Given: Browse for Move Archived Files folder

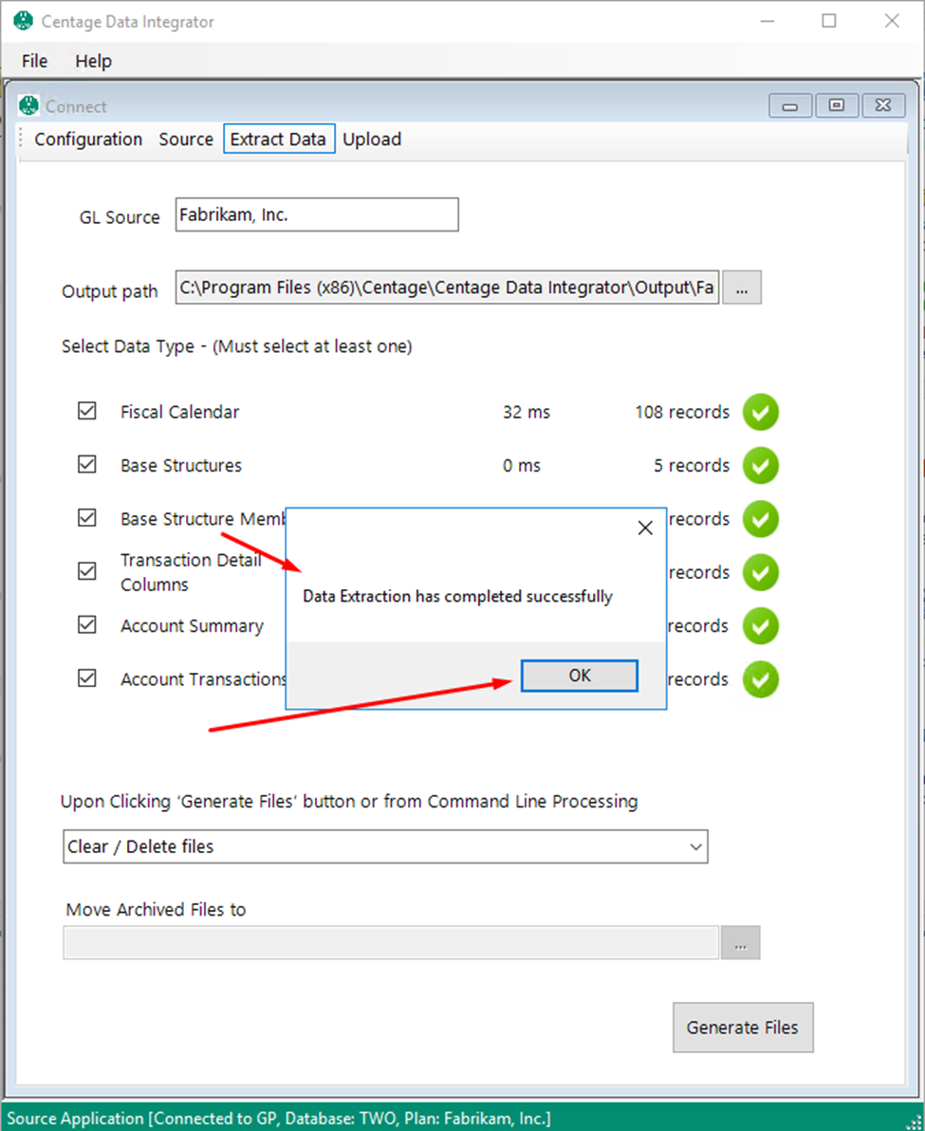Looking at the screenshot, I should tap(740, 943).
